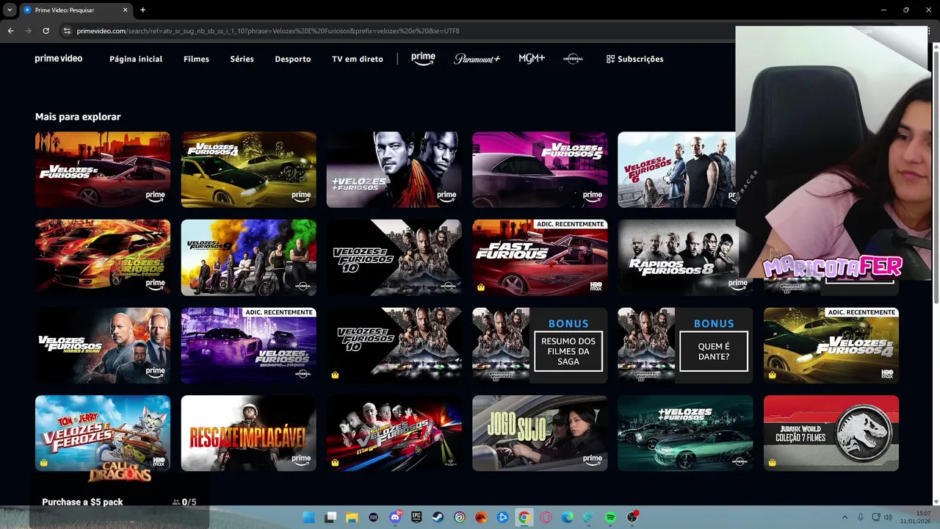Go to Página inicial
Screen dimensions: 940x529
pos(136,59)
